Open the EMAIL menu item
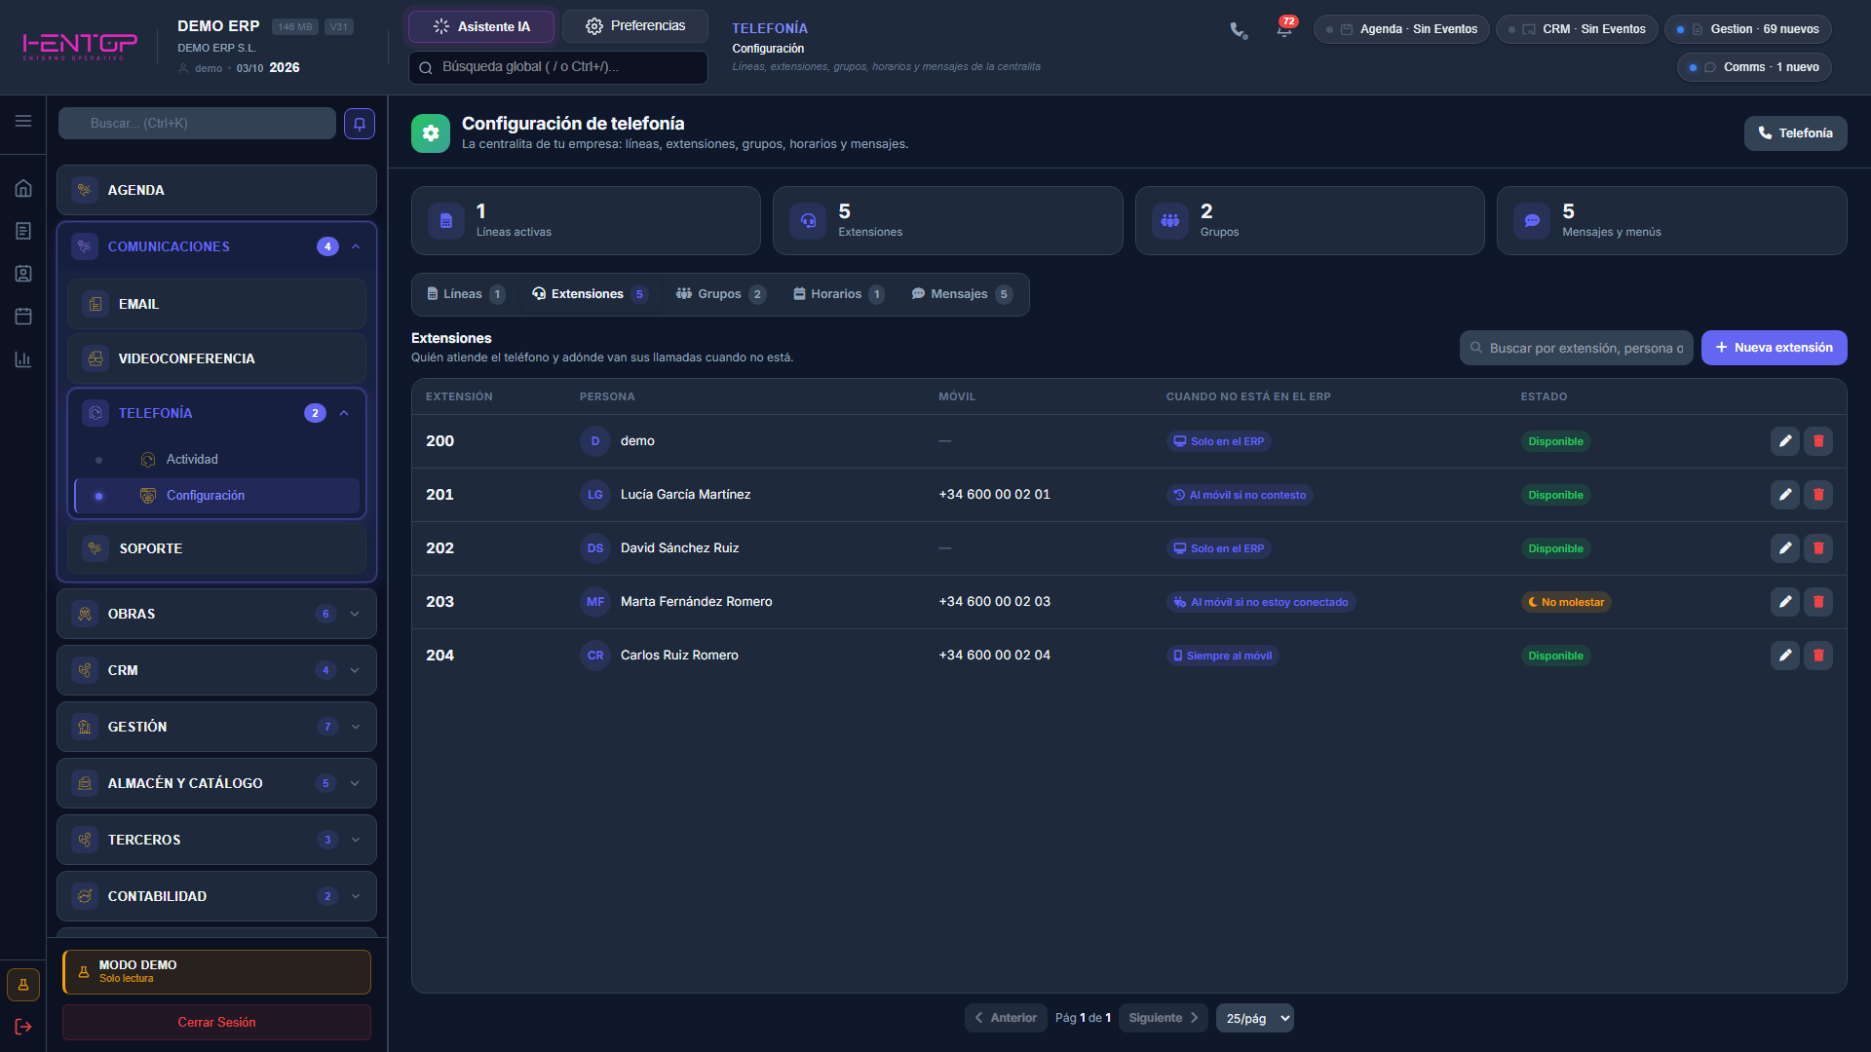The width and height of the screenshot is (1871, 1052). coord(216,304)
